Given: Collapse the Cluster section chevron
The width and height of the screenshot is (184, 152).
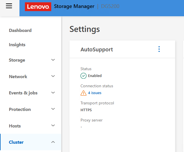Looking at the screenshot, I should [53, 142].
